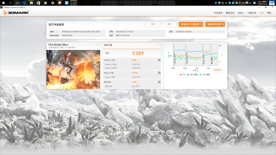The image size is (276, 155).
Task: Click the GPU name AMD Radeon R9 Series
Action: (81, 32)
